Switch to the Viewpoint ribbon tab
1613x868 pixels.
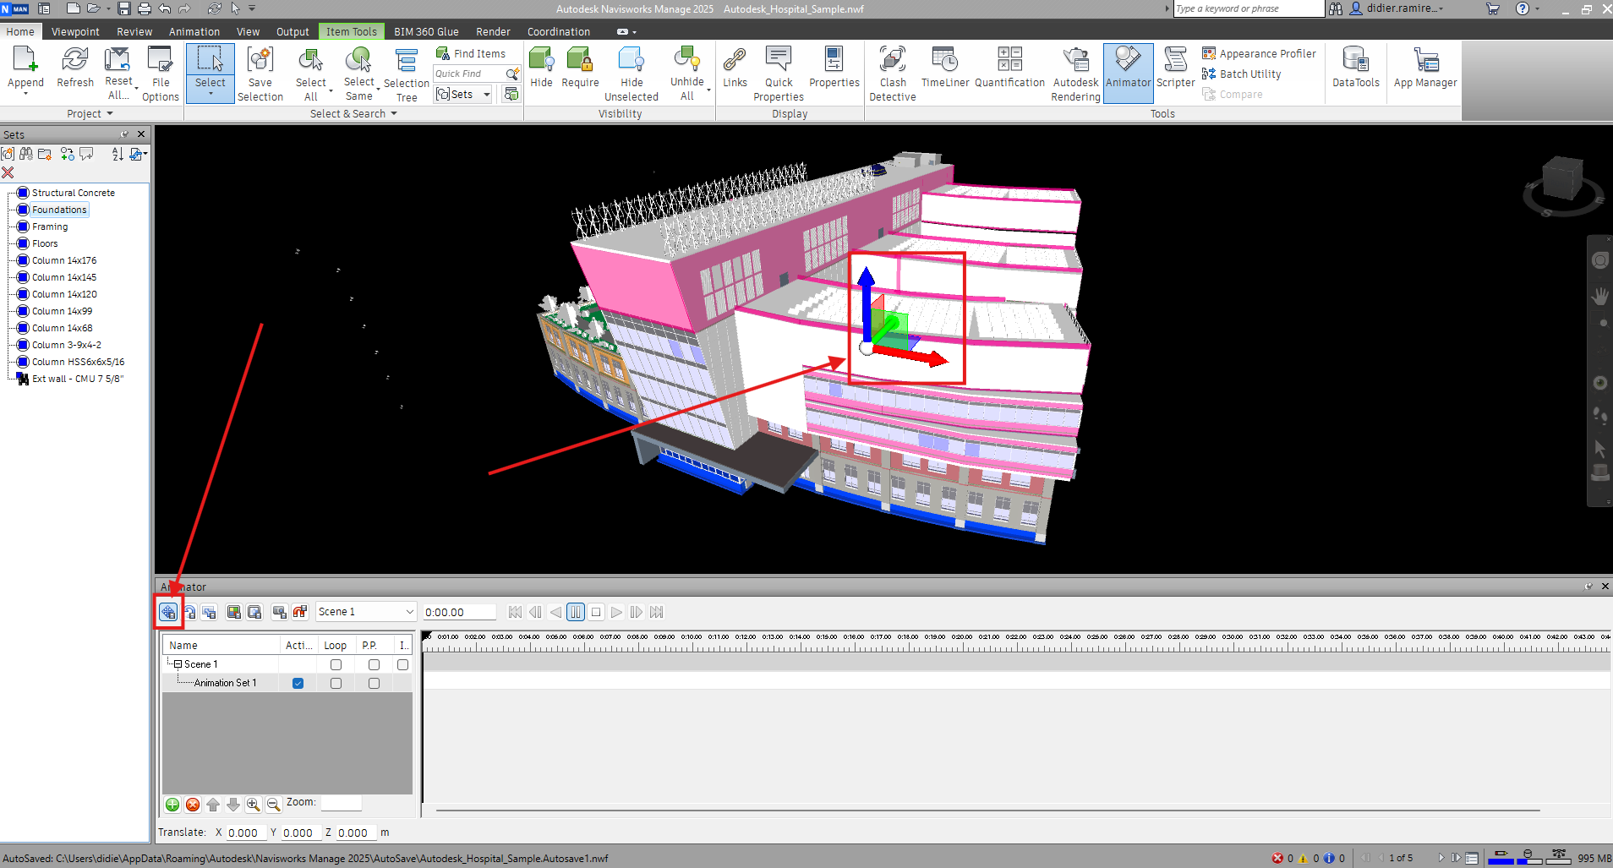[75, 31]
